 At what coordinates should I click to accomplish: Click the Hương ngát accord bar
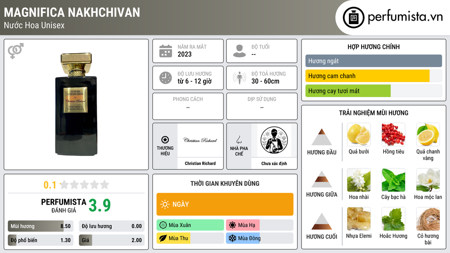click(374, 61)
